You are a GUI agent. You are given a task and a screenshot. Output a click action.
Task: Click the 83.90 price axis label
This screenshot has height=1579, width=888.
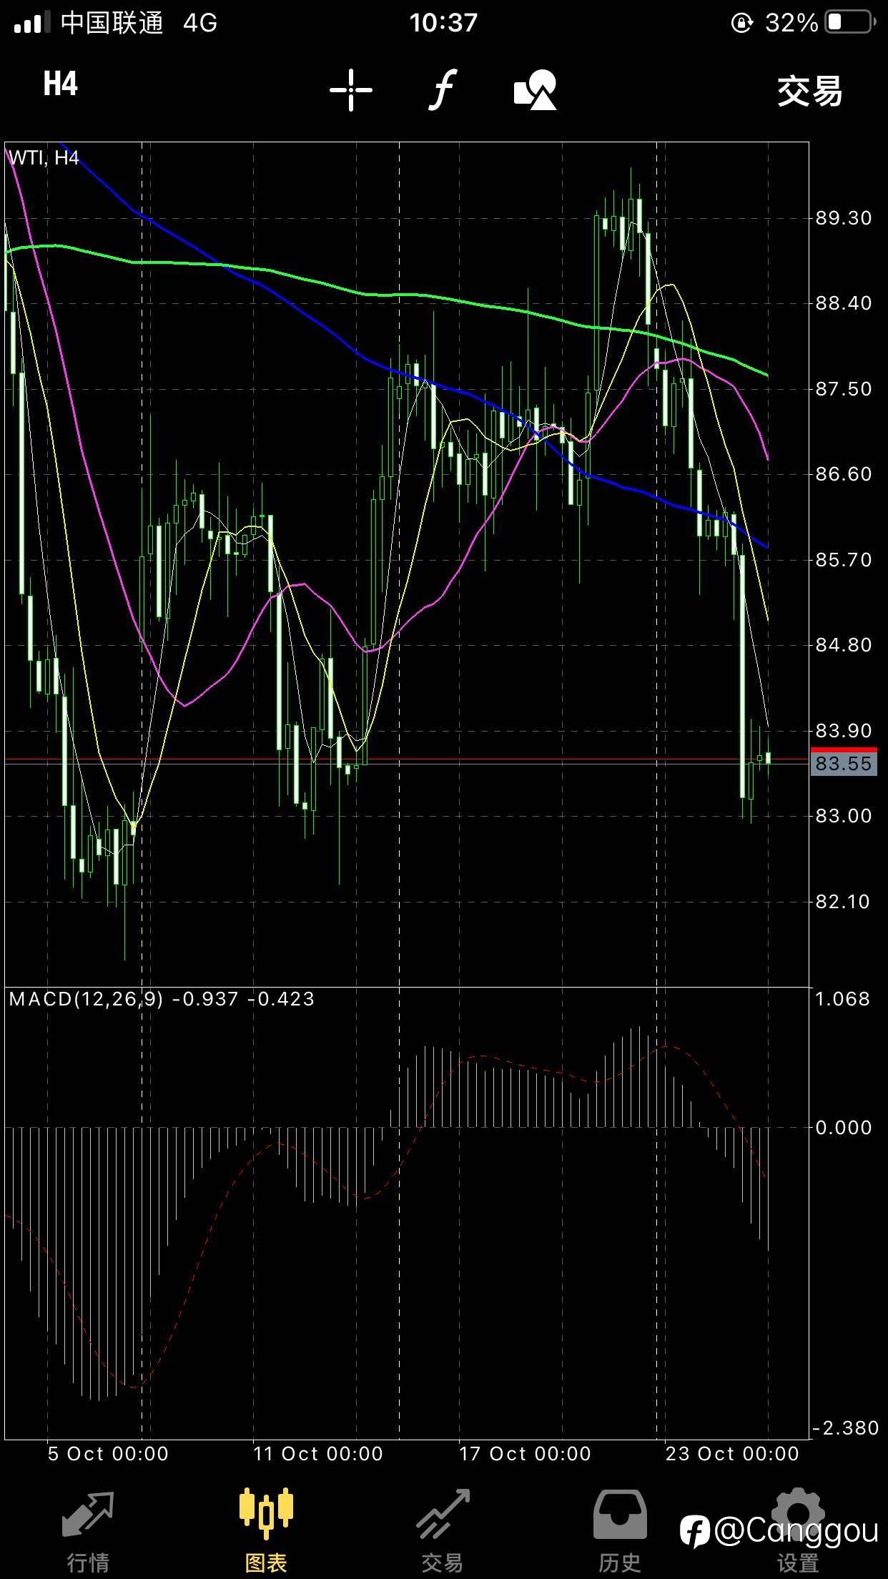(x=844, y=731)
